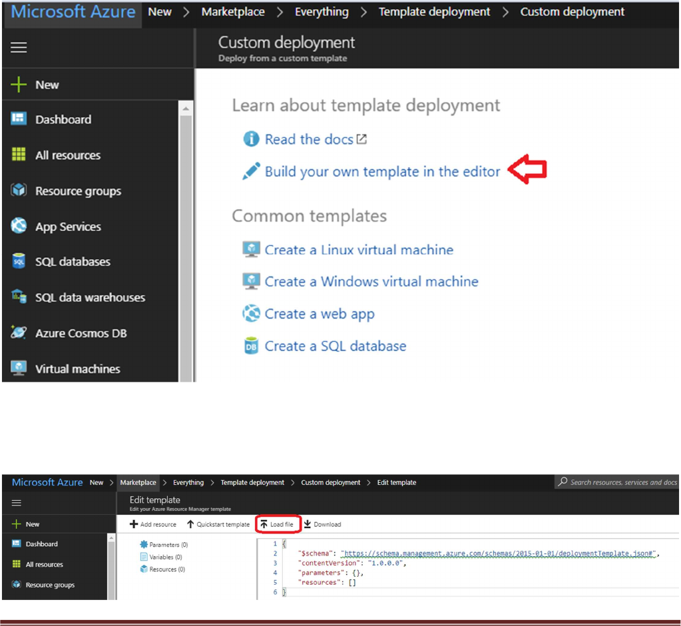Screen dimensions: 681x626
Task: Open SQL databases icon
Action: (x=19, y=261)
